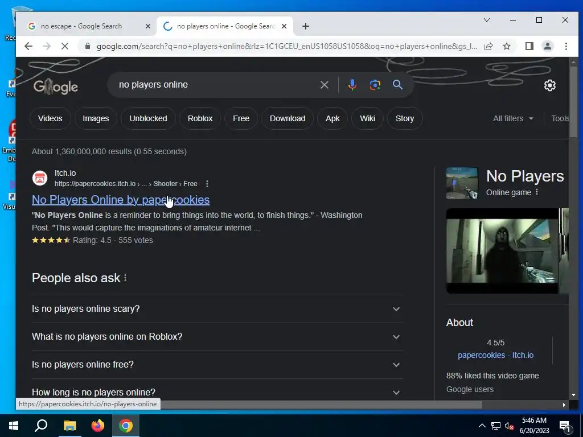583x437 pixels.
Task: Click the Google logo
Action: click(56, 86)
